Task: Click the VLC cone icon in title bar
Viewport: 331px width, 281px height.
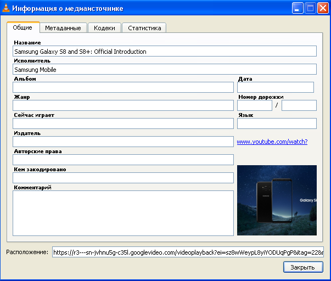Action: 5,8
